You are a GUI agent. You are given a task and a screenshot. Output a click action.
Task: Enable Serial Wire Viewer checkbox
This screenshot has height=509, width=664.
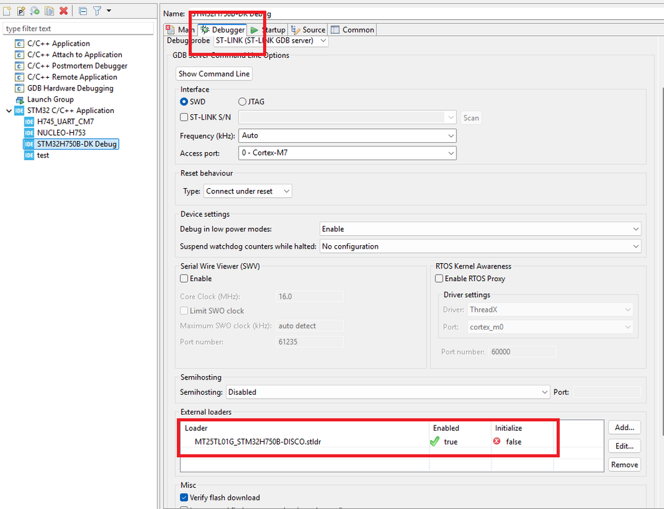pyautogui.click(x=184, y=278)
